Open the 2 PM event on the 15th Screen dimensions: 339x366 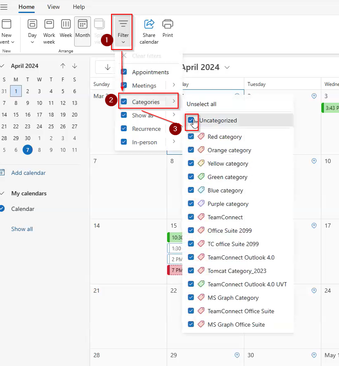(x=175, y=259)
